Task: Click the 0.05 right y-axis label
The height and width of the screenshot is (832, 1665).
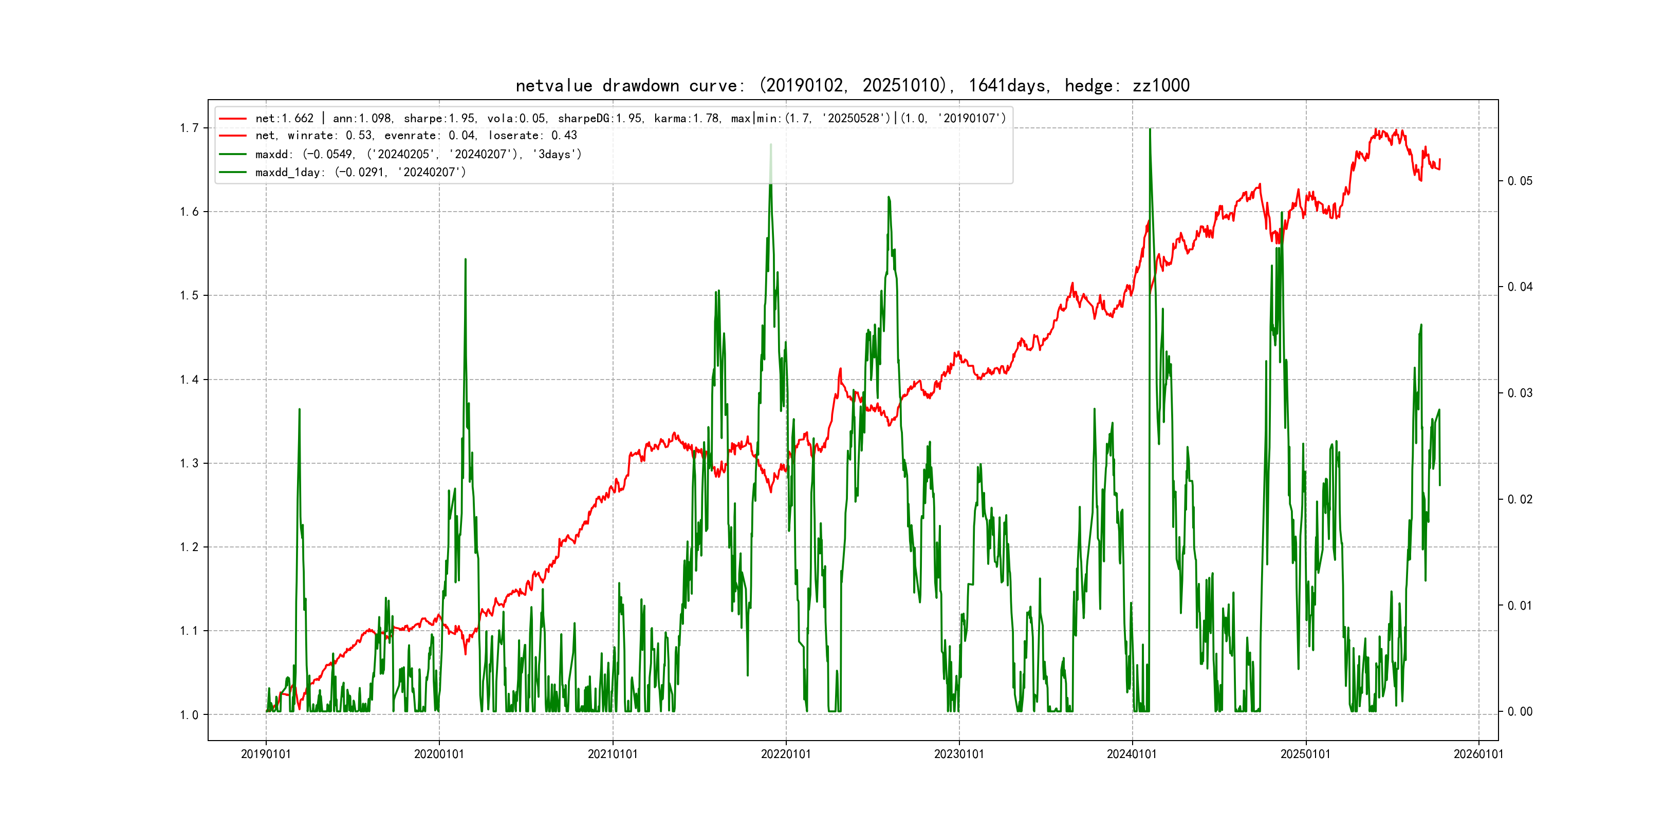Action: pos(1520,181)
